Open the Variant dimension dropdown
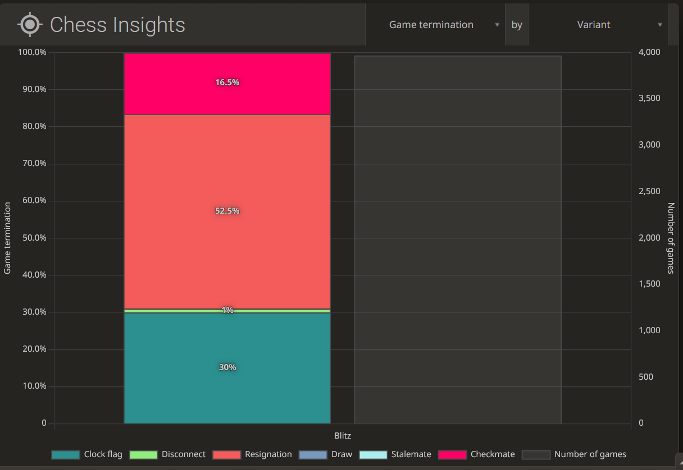This screenshot has width=683, height=470. click(x=598, y=25)
